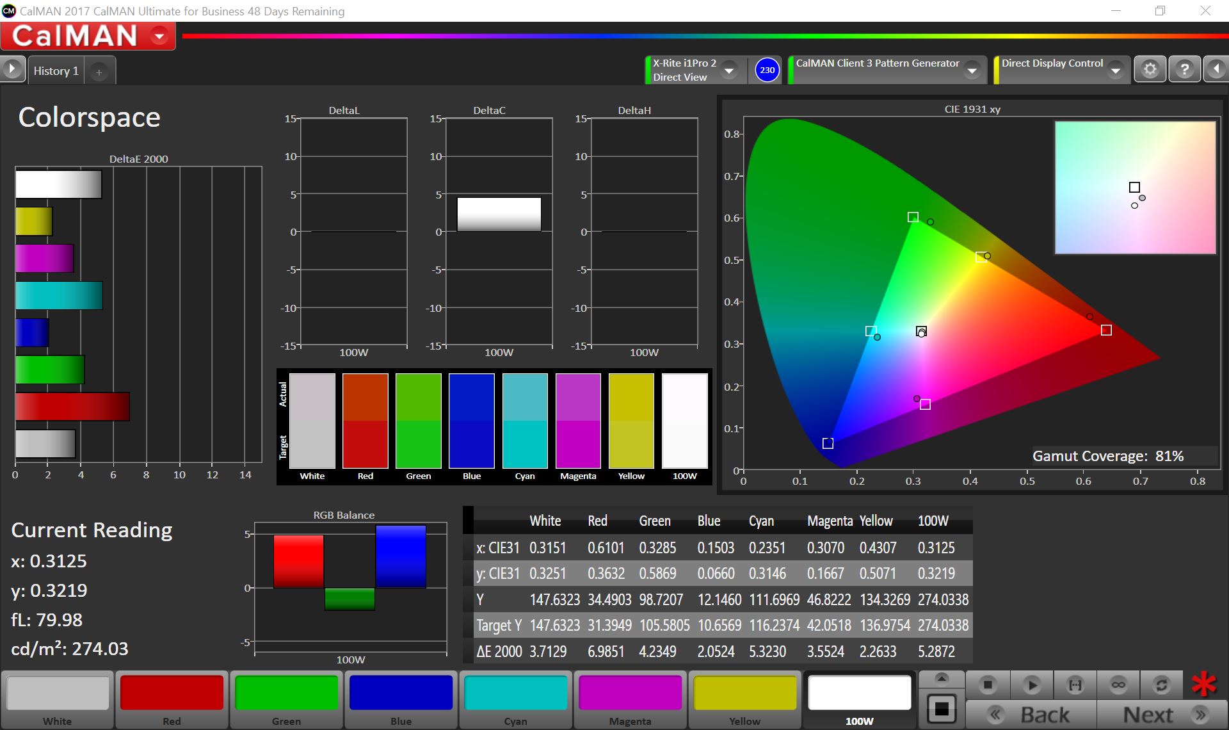Click the continuous read infinity icon
Viewport: 1229px width, 730px height.
(1118, 685)
